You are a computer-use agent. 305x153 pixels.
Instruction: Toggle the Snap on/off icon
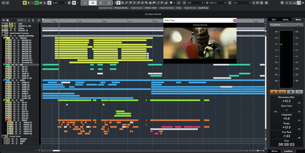tap(184, 3)
